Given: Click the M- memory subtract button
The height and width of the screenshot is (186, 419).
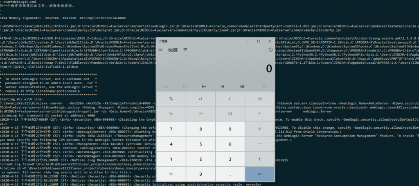Looking at the screenshot, I should [223, 87].
